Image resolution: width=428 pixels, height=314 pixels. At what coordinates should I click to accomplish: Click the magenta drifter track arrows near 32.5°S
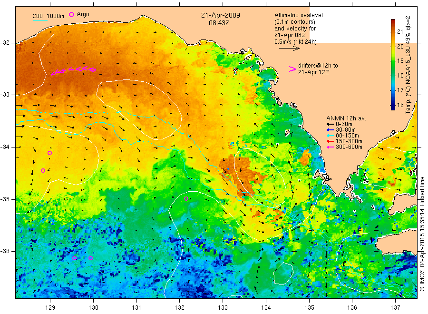[73, 71]
